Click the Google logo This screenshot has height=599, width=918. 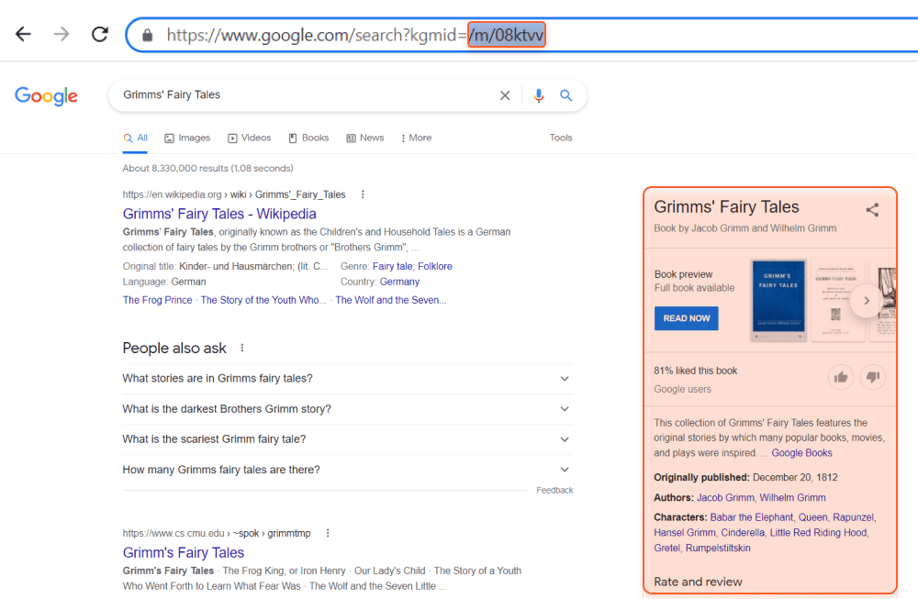click(x=46, y=95)
